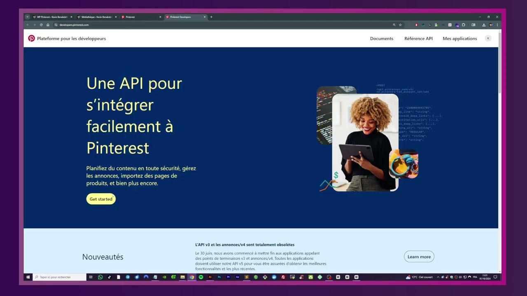
Task: Click the address bar showing developers.pinterest.com
Action: tap(229, 25)
